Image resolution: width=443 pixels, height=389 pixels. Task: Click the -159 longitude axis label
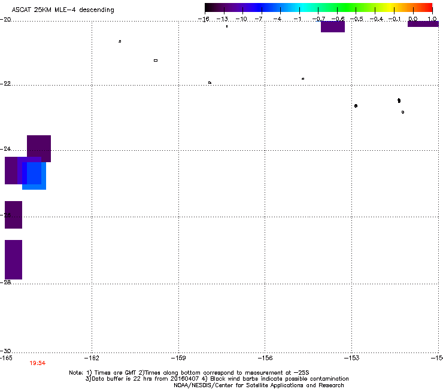point(178,358)
